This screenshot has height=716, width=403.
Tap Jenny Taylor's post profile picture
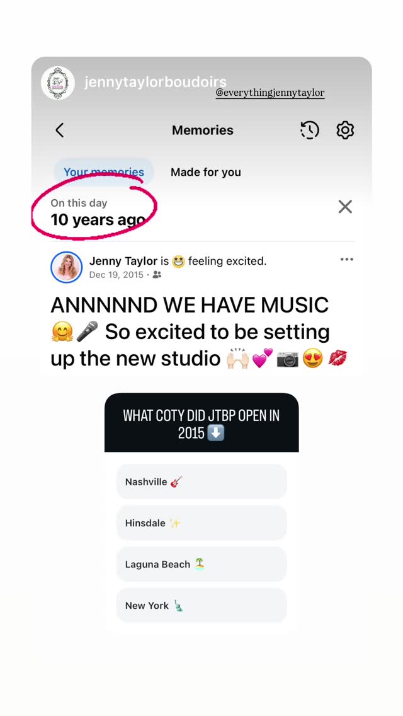pos(67,267)
